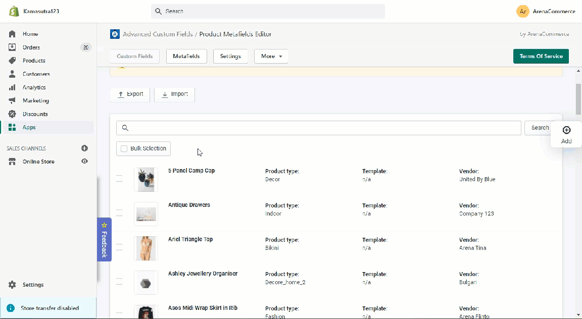
Task: Click the 'United By Blue' vendor text
Action: [477, 179]
